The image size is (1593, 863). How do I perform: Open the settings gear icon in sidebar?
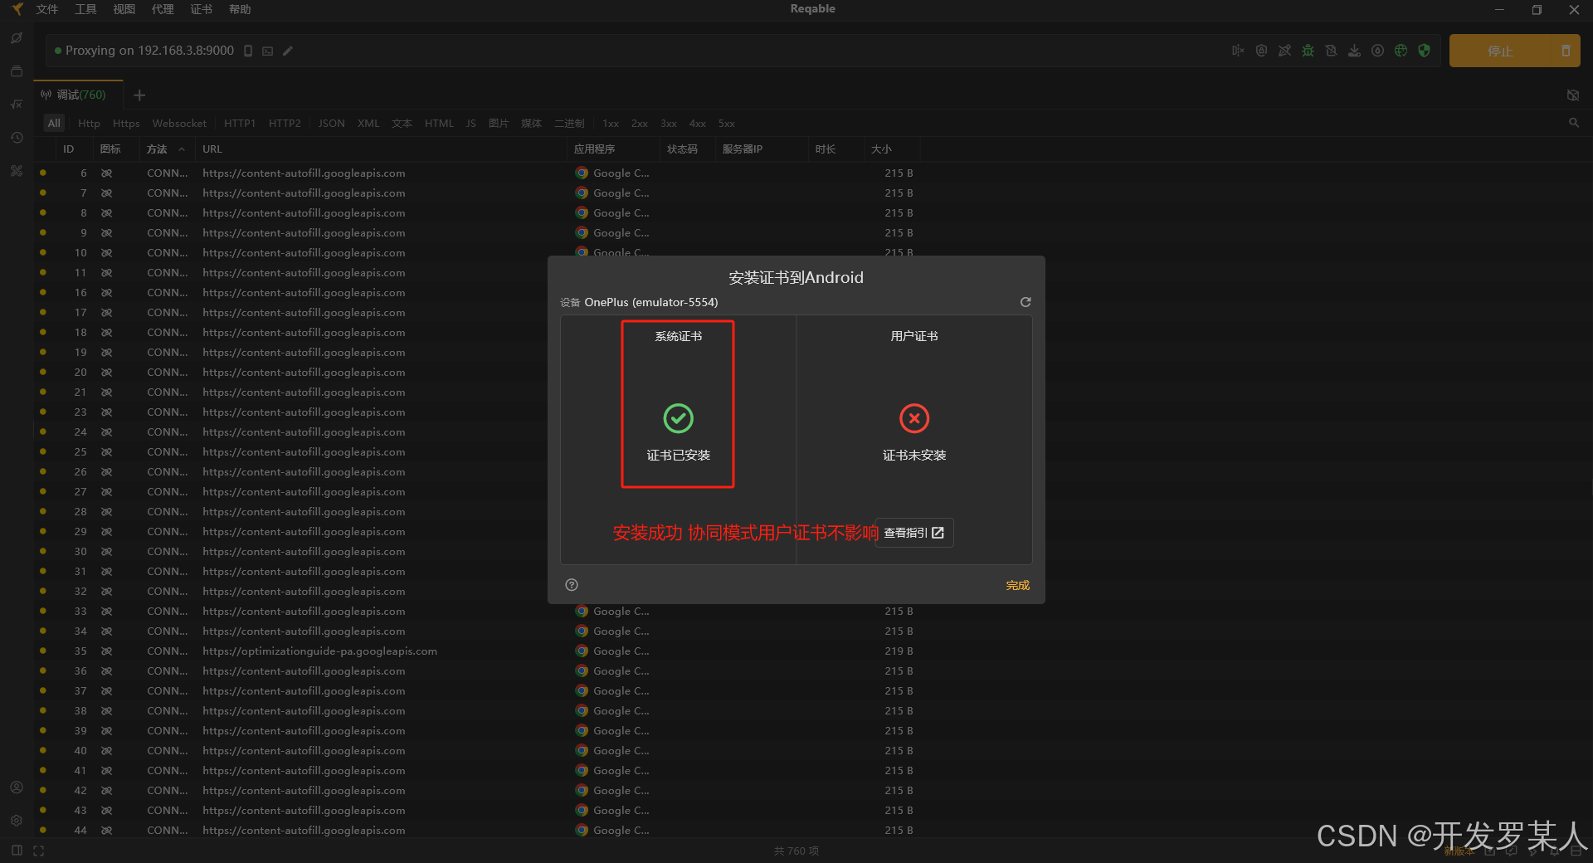coord(17,821)
